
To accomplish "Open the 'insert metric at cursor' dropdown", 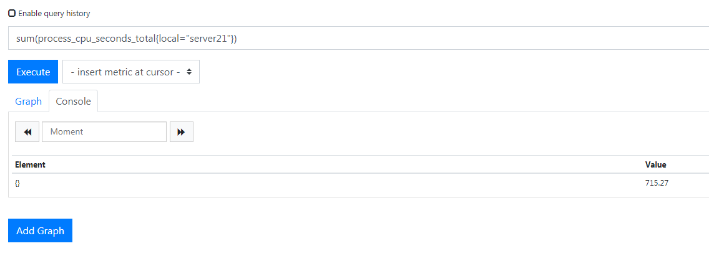I will tap(130, 72).
